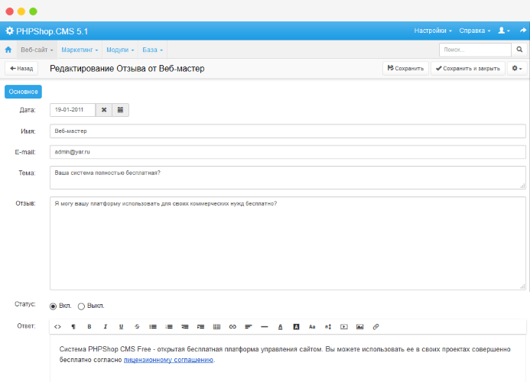Click the share arrow icon in header

pos(522,31)
